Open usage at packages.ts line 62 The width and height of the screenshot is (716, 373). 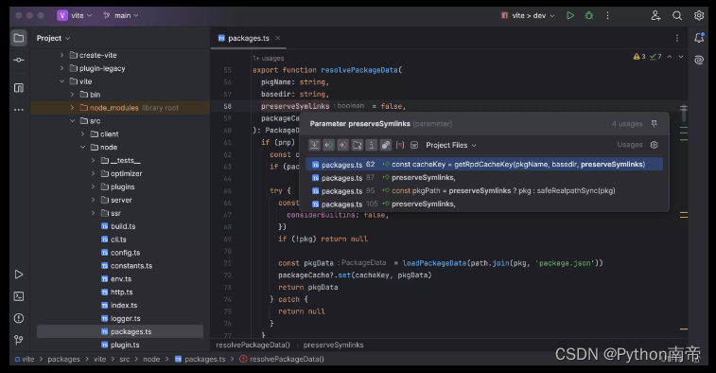coord(484,164)
